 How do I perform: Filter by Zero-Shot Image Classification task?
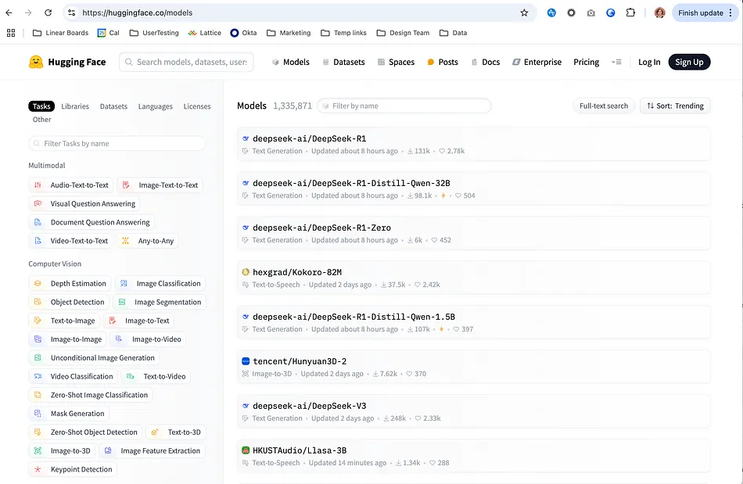(91, 395)
